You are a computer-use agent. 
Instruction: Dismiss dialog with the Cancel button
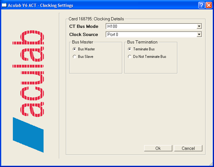188,148
